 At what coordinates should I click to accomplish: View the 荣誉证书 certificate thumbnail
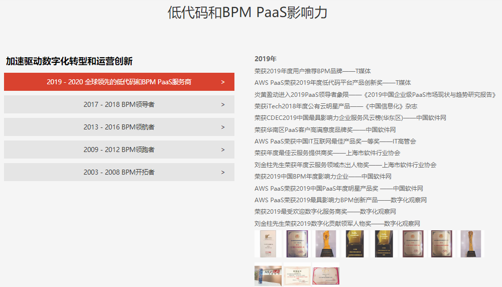(x=297, y=275)
